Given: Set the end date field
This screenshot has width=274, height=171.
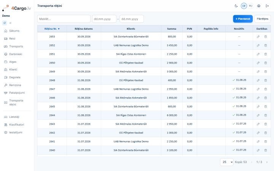Looking at the screenshot, I should point(132,19).
